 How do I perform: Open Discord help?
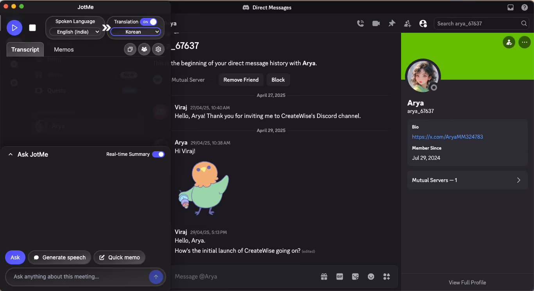(x=525, y=7)
